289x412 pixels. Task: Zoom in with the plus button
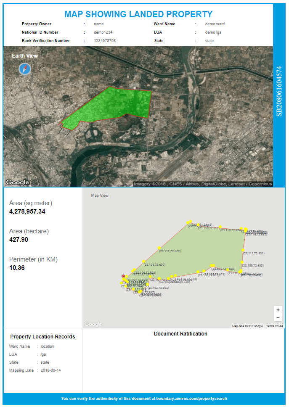click(x=278, y=310)
